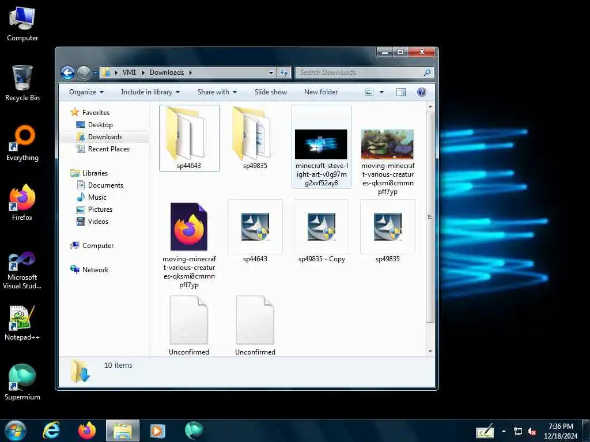The height and width of the screenshot is (442, 590).
Task: Select the sp49835 installer file
Action: click(388, 231)
